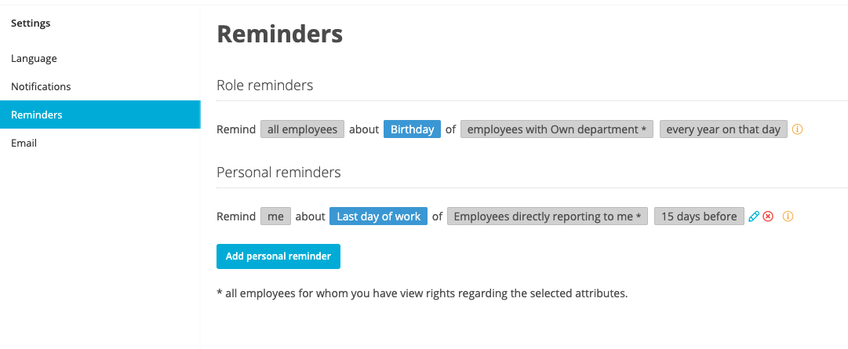Delete the Last day of work reminder
The width and height of the screenshot is (848, 349).
[x=768, y=216]
